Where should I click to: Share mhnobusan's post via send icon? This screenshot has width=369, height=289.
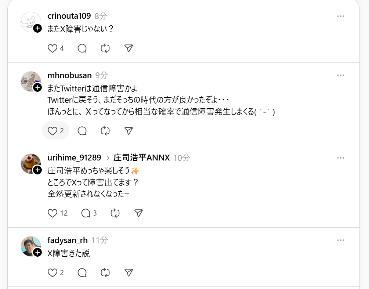[129, 131]
